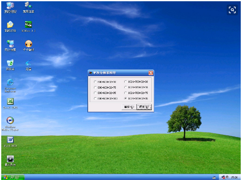The image size is (242, 180).
Task: Click the 确定 confirm button
Action: [129, 107]
